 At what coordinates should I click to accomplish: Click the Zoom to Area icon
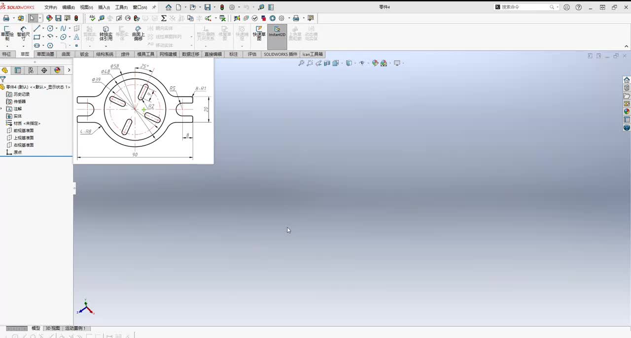pyautogui.click(x=310, y=63)
